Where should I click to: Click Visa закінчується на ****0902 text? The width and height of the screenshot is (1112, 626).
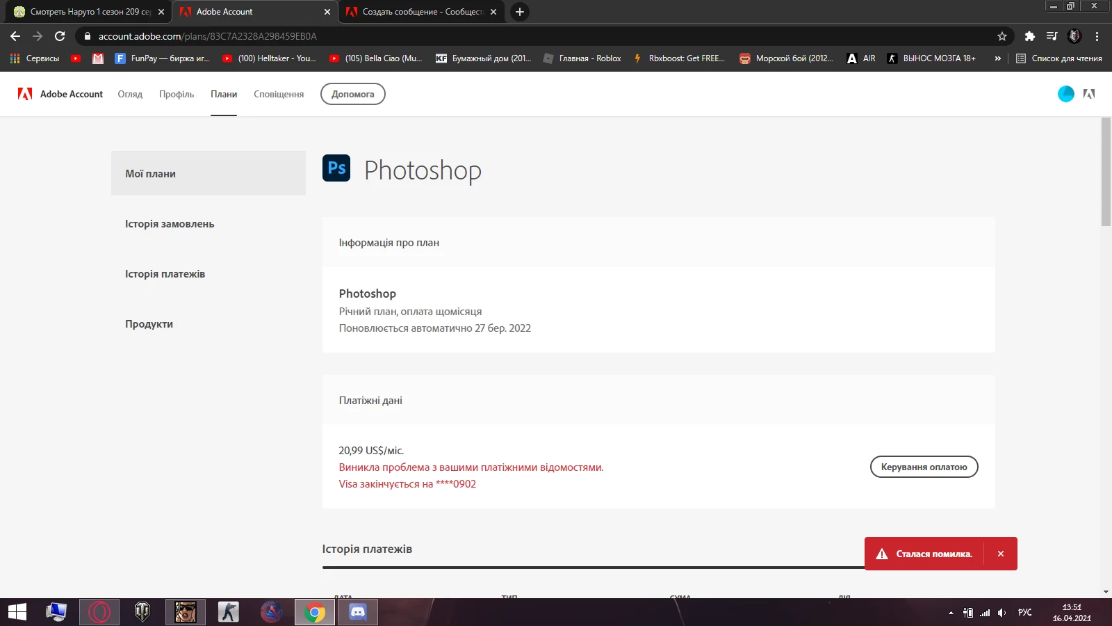pyautogui.click(x=407, y=484)
